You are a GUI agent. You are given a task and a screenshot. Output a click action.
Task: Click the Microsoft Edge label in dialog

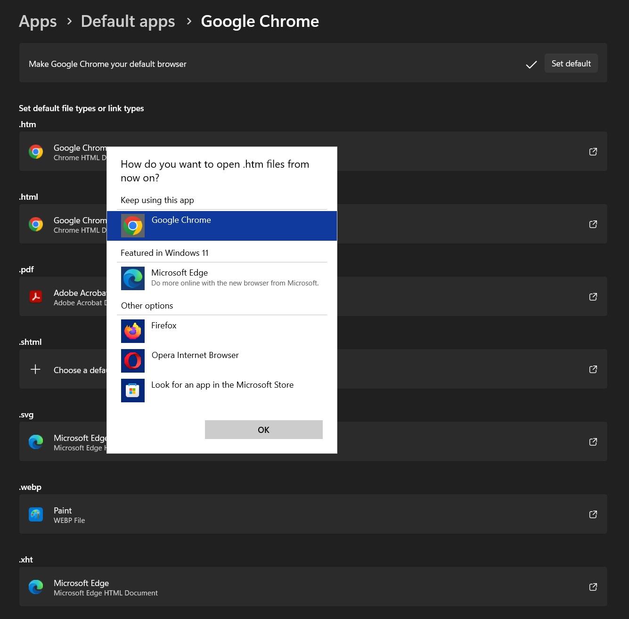click(180, 273)
